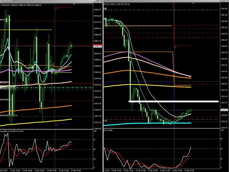Click price level 1954.45 on the right chart axis
This screenshot has width=229, height=172.
(224, 21)
